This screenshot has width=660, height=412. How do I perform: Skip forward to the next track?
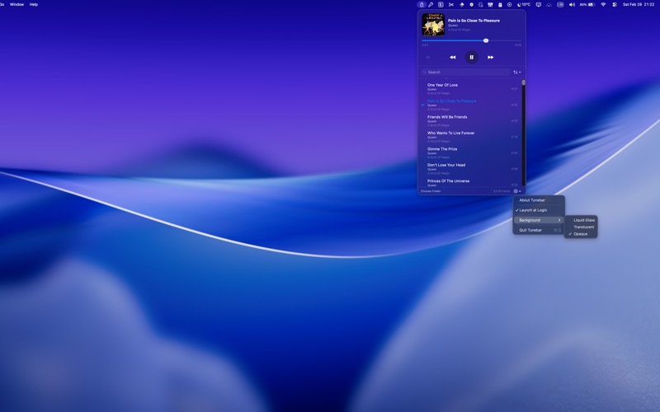click(490, 57)
